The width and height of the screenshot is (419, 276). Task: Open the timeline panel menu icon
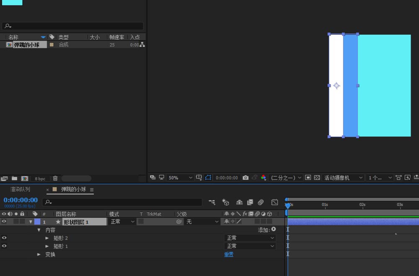point(92,190)
